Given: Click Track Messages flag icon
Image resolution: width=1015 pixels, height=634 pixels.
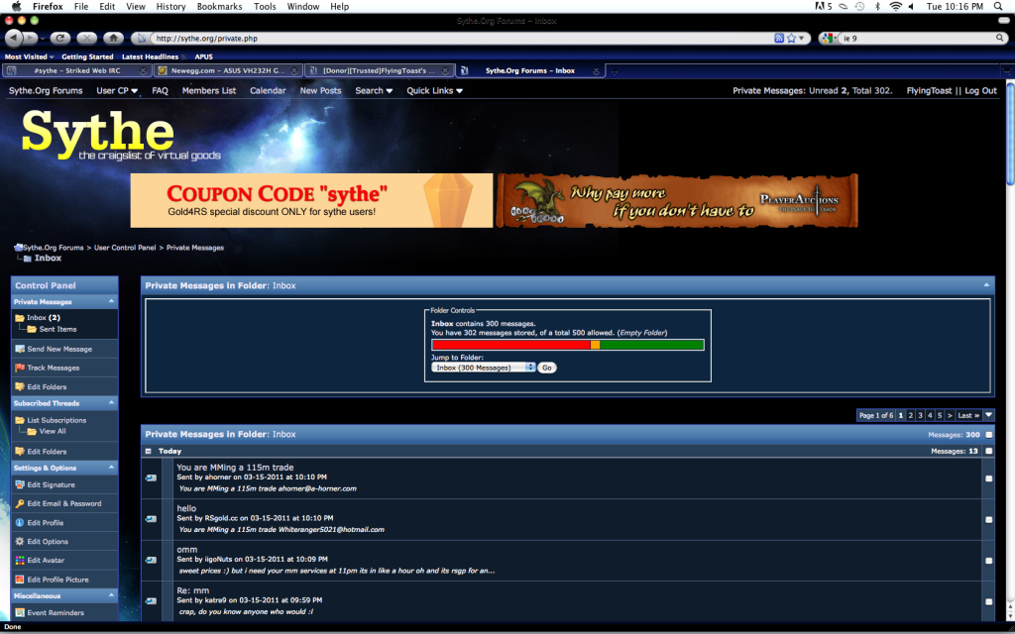Looking at the screenshot, I should pyautogui.click(x=20, y=368).
